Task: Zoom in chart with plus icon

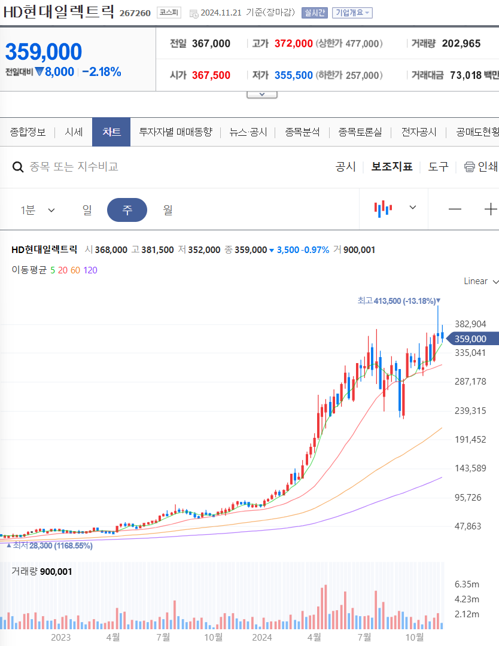Action: coord(491,209)
